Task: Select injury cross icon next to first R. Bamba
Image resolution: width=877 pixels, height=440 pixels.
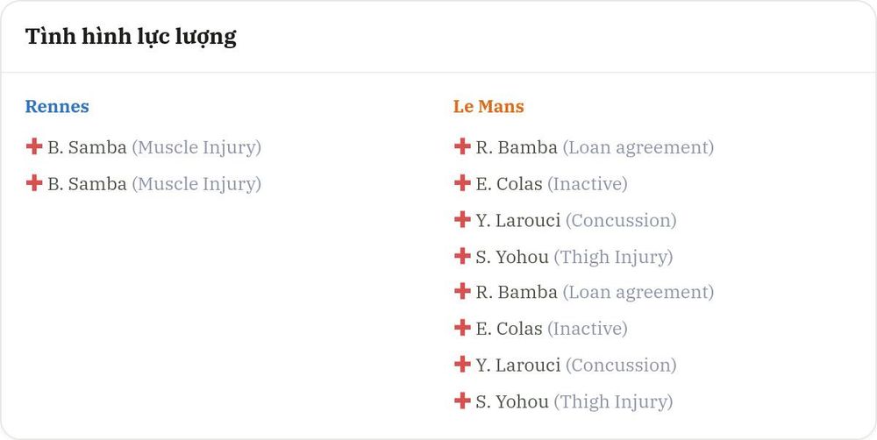Action: [x=462, y=146]
